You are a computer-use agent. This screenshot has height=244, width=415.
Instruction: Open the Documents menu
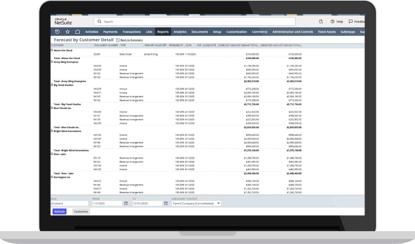point(200,32)
